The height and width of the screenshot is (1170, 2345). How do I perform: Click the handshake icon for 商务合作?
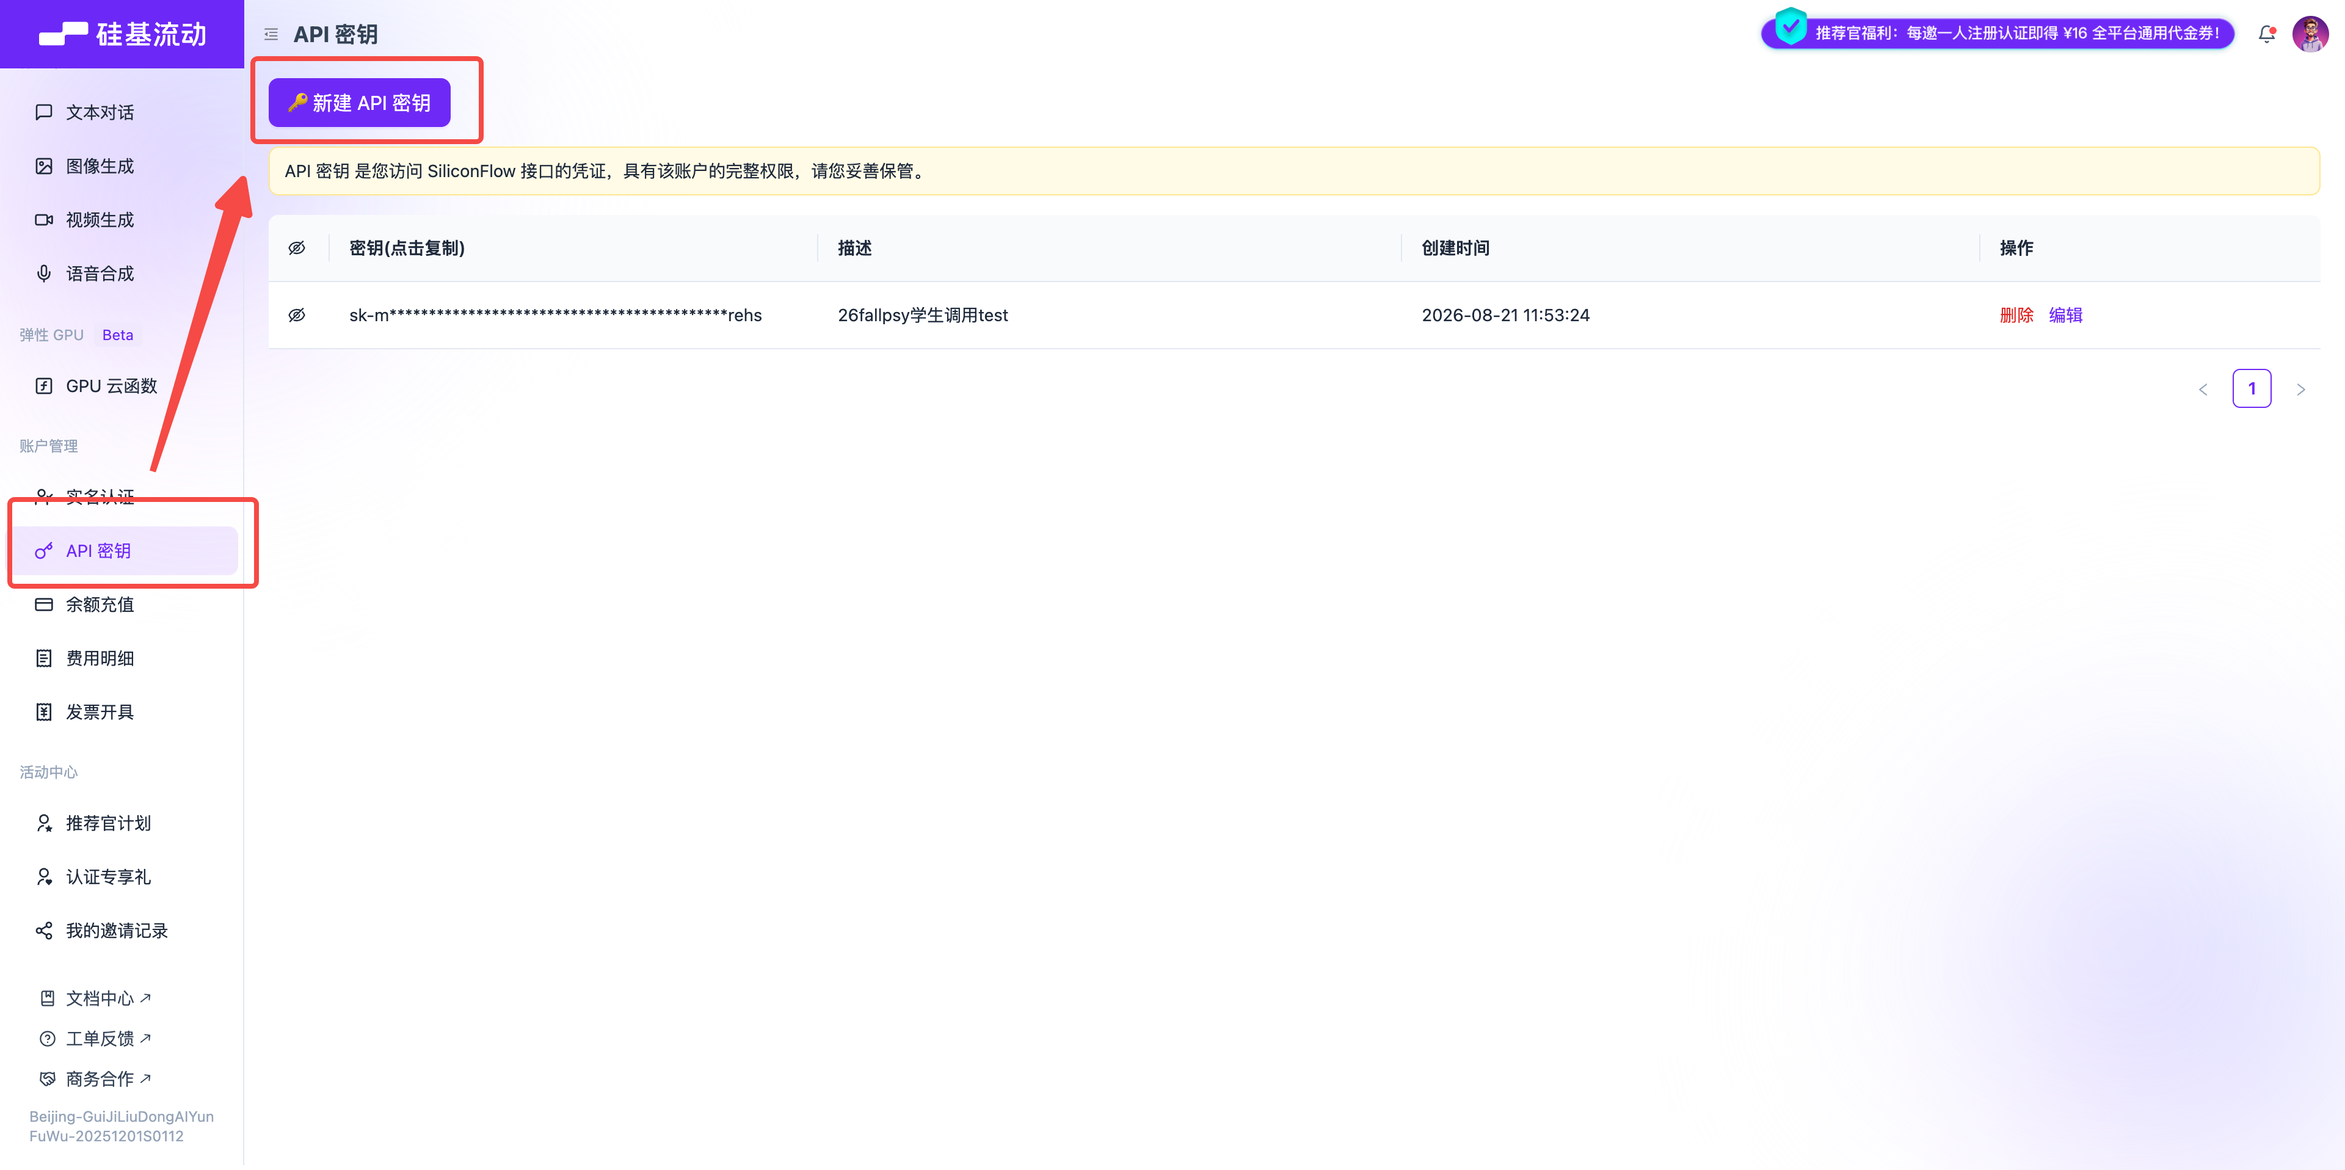point(48,1079)
